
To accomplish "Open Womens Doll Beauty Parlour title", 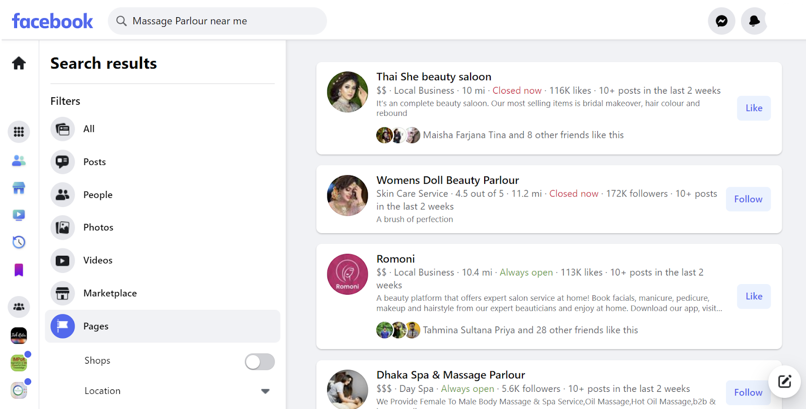I will click(447, 180).
